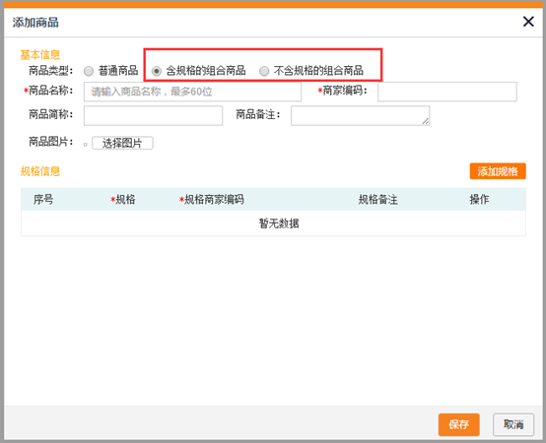Grab the 商品备注 textarea resize handle

coord(426,121)
